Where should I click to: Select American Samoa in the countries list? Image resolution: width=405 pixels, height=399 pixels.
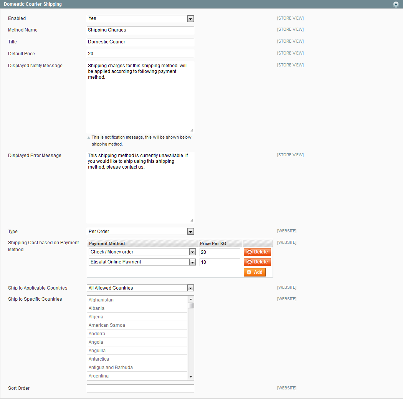tap(137, 325)
